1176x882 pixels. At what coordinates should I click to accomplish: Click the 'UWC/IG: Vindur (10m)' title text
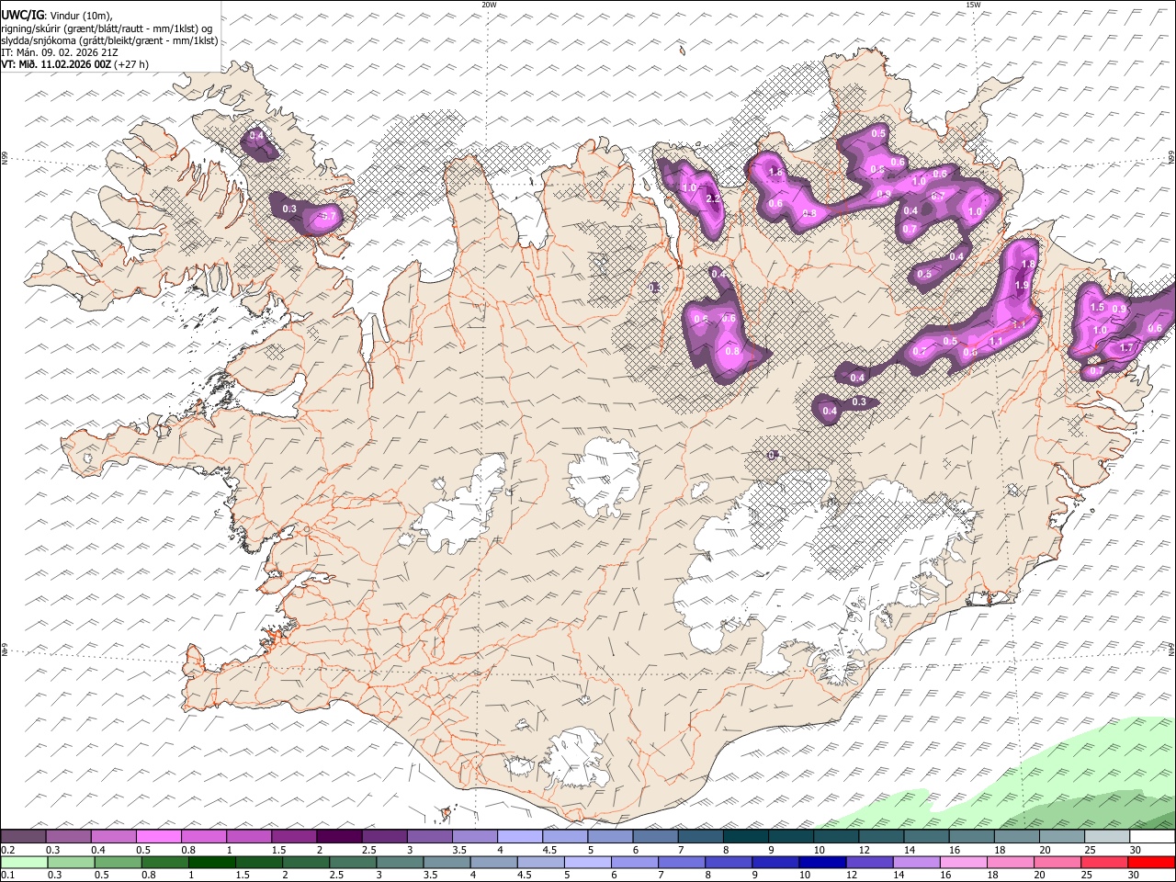point(56,16)
